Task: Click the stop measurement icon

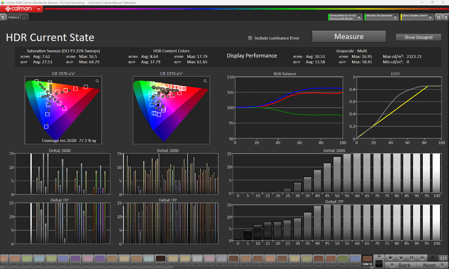Action: (x=390, y=258)
